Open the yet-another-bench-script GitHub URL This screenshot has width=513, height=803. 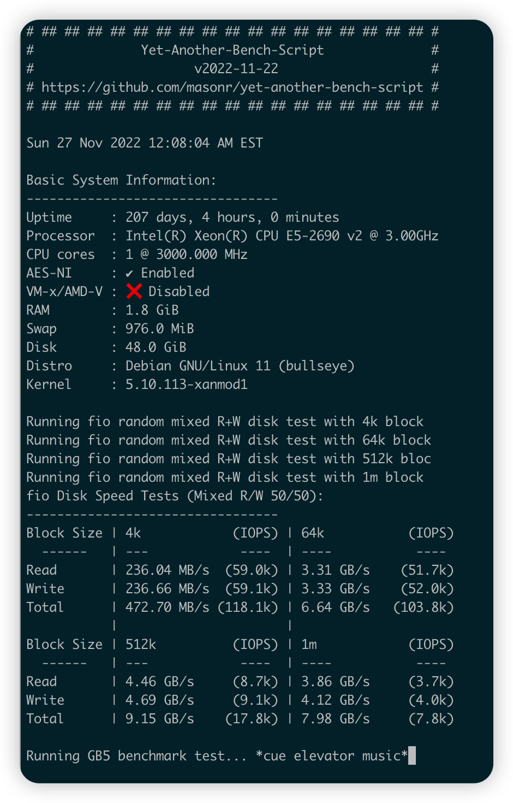pos(232,87)
